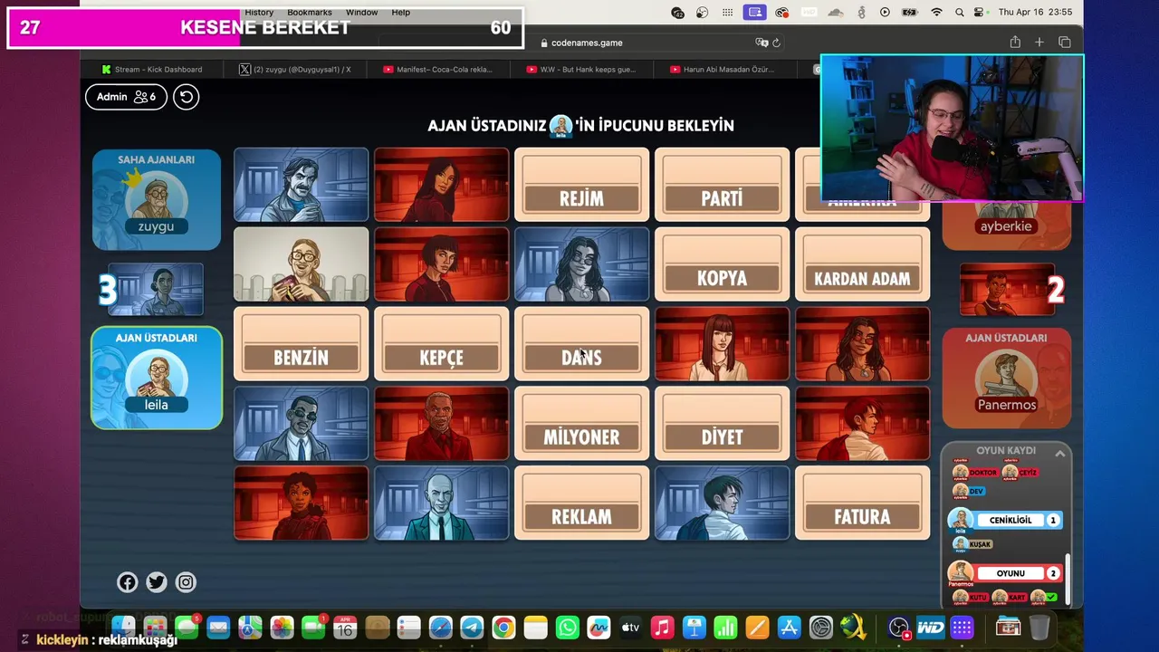Select the KOPYA word card

[722, 264]
